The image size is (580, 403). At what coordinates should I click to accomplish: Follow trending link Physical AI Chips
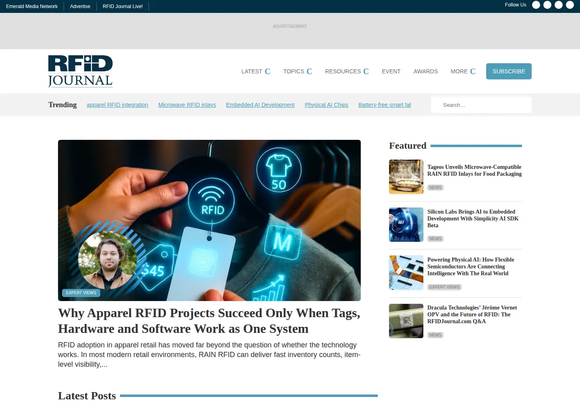pos(326,105)
